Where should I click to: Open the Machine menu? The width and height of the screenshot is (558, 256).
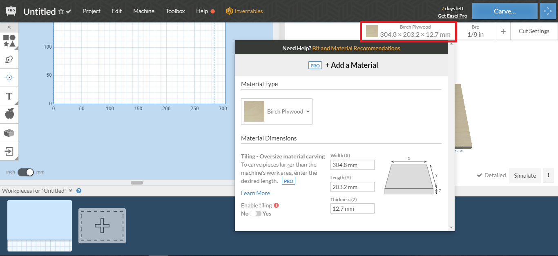[x=144, y=11]
